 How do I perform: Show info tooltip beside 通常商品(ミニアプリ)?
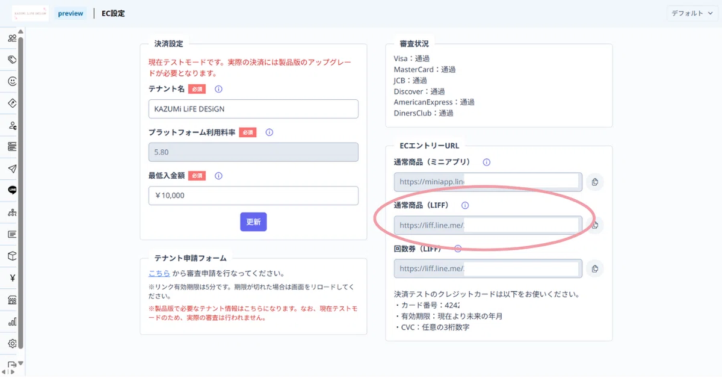487,162
